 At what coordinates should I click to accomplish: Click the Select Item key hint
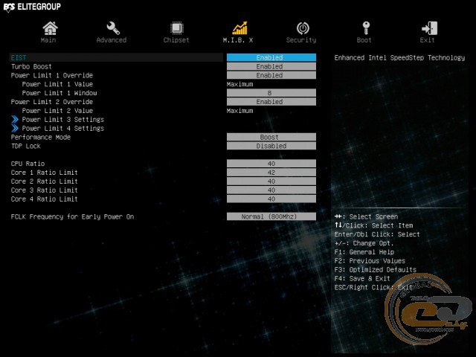pyautogui.click(x=373, y=225)
